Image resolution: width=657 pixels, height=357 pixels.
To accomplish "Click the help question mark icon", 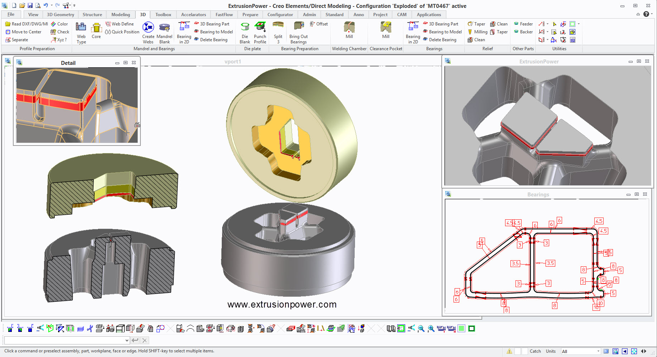I will coord(646,14).
